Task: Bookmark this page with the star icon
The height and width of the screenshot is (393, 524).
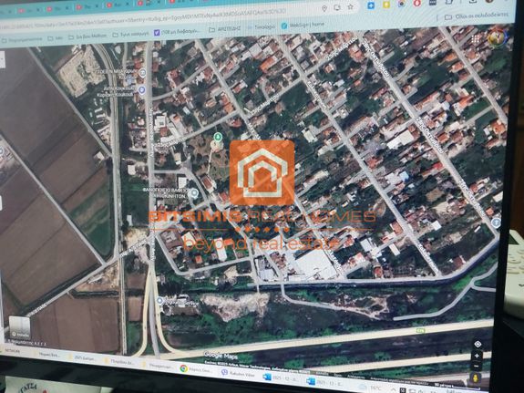Action: tap(350, 6)
